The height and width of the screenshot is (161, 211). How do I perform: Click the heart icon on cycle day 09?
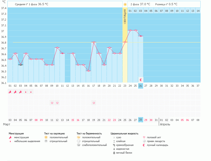point(52,103)
